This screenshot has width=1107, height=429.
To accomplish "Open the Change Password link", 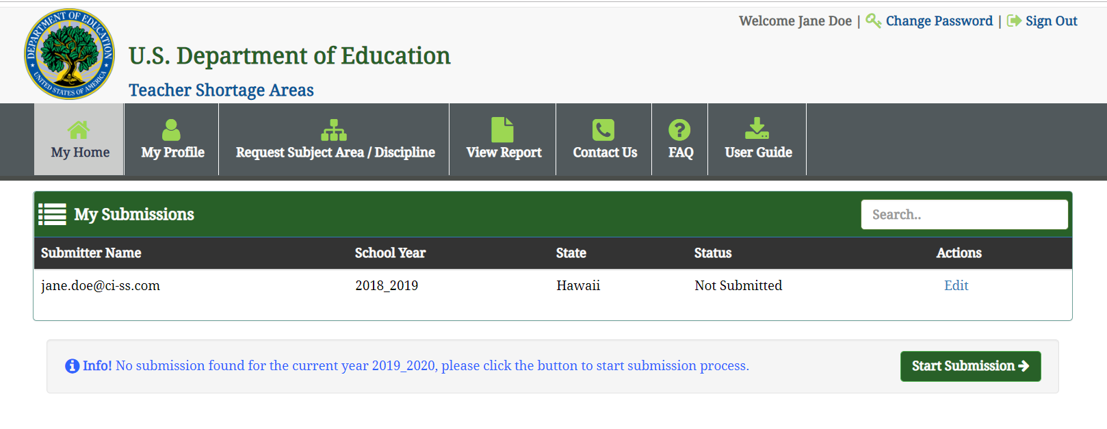I will [x=939, y=21].
